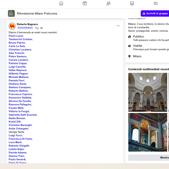Open Gianna Travi's profile link

pyautogui.click(x=16, y=156)
